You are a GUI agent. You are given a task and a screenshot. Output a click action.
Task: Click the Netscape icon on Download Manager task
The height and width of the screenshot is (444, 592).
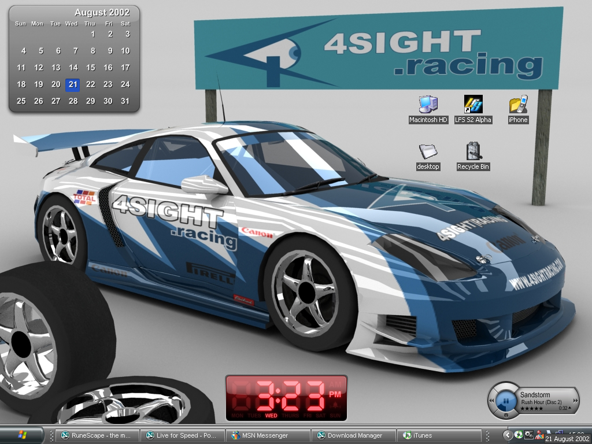tap(321, 435)
